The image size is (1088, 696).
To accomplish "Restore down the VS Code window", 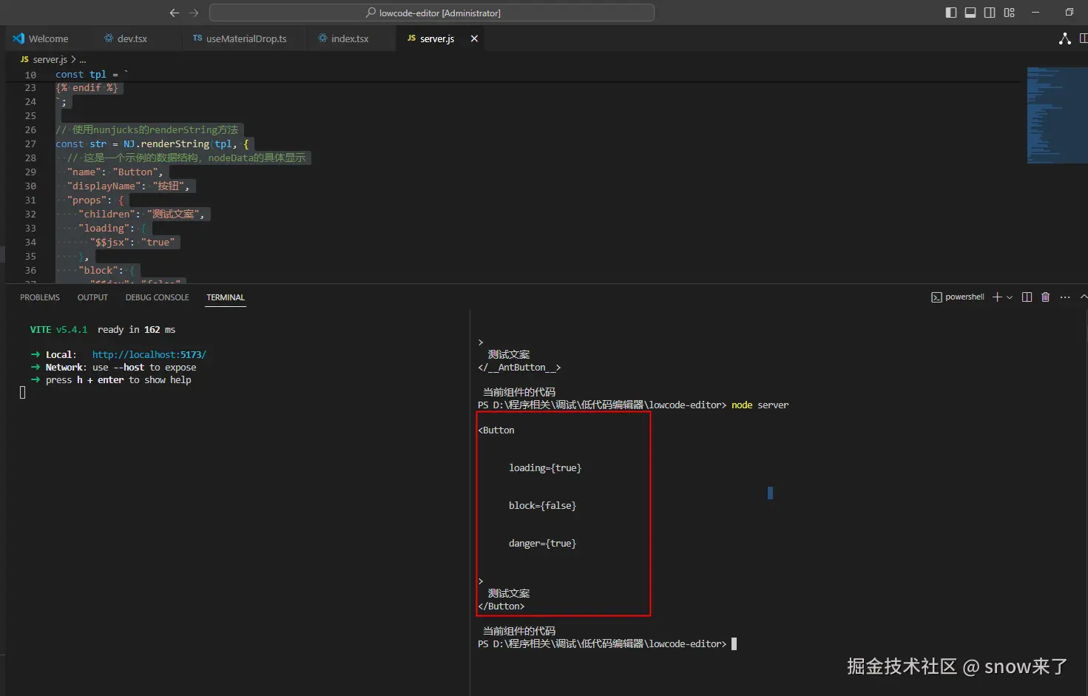I will [1069, 13].
